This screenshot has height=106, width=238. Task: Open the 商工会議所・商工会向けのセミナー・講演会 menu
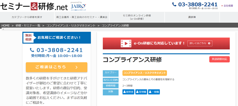[82, 17]
